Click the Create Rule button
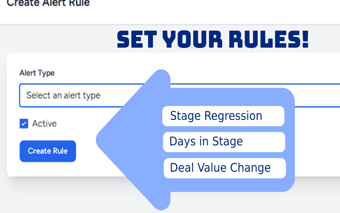This screenshot has width=340, height=213. (48, 151)
